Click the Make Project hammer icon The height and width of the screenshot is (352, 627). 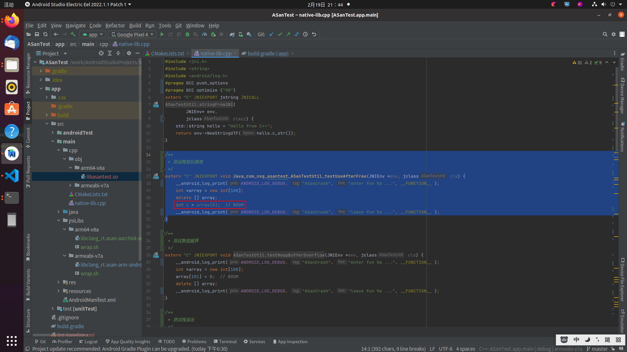coord(73,34)
